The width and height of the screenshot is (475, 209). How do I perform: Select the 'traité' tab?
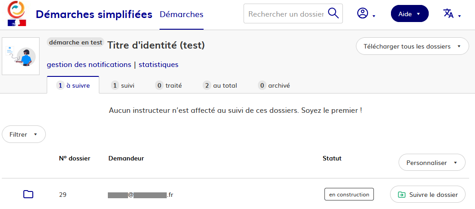coord(169,85)
